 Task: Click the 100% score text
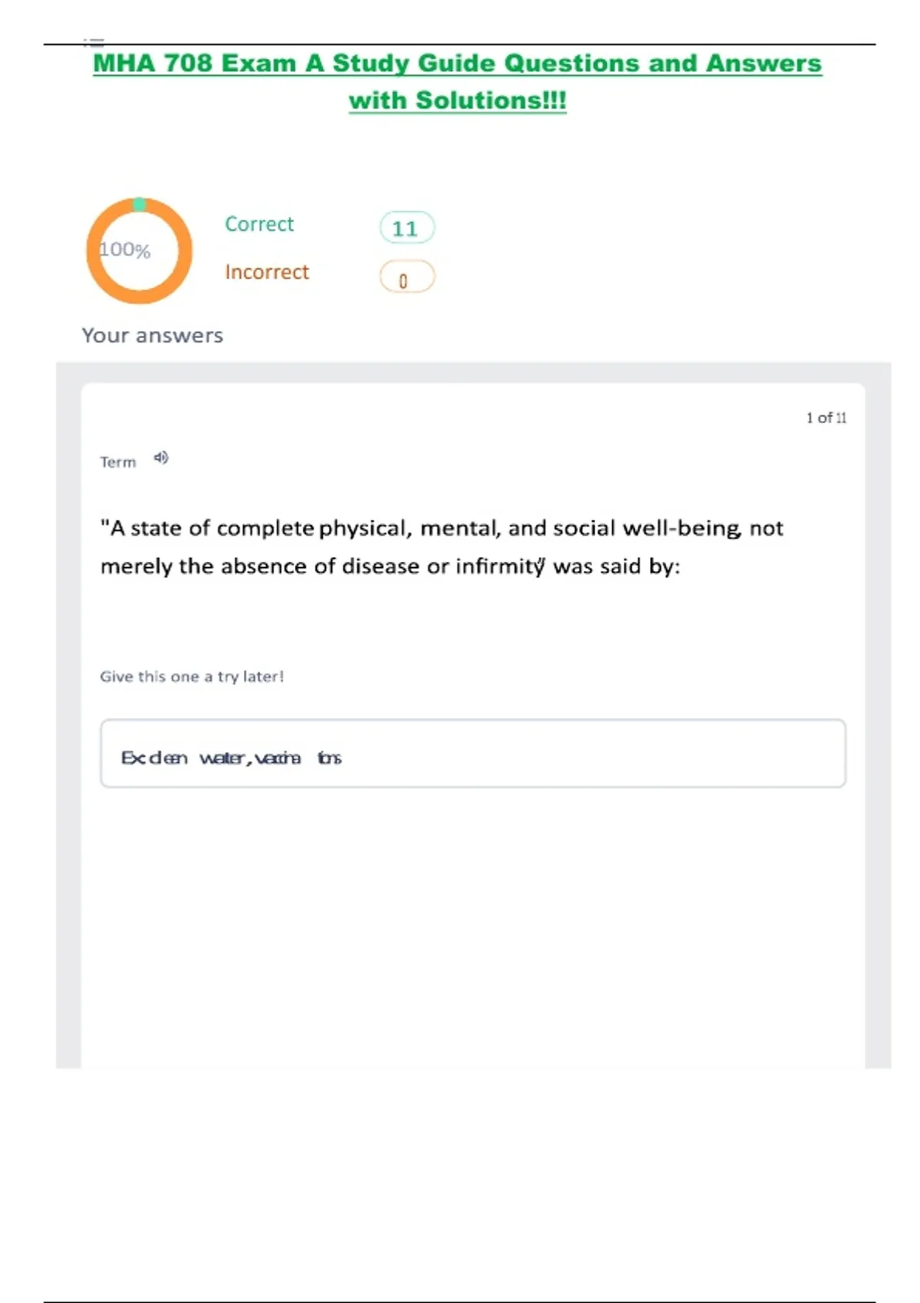(125, 250)
